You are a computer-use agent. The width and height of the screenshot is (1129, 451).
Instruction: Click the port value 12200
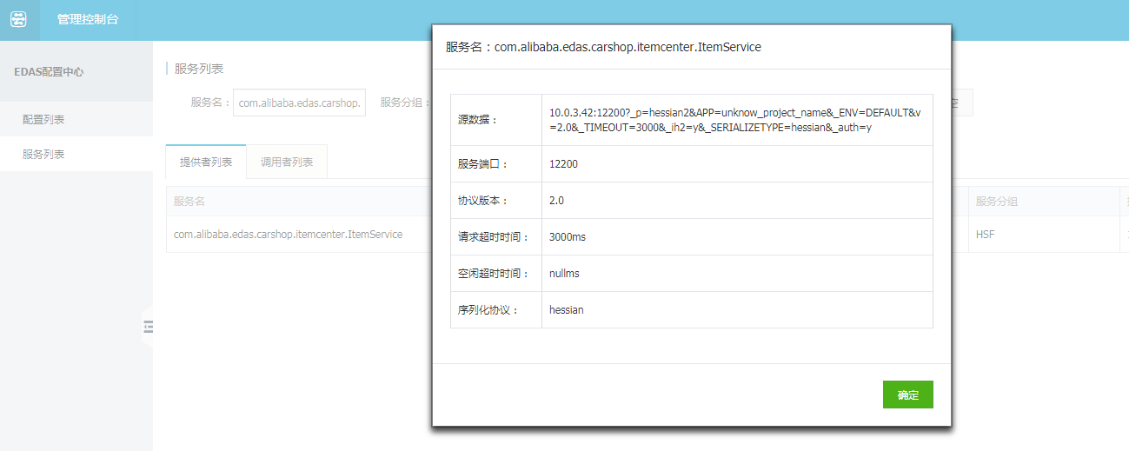coord(563,163)
